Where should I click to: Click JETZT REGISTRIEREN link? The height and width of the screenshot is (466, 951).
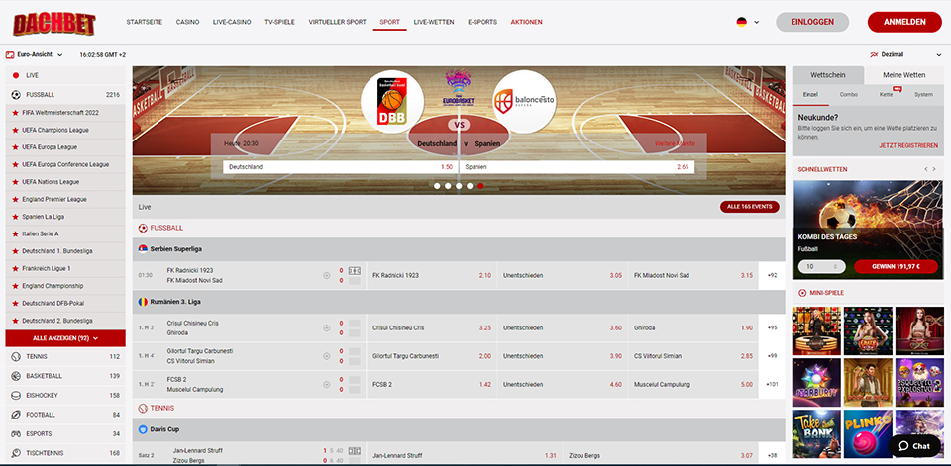[x=908, y=146]
